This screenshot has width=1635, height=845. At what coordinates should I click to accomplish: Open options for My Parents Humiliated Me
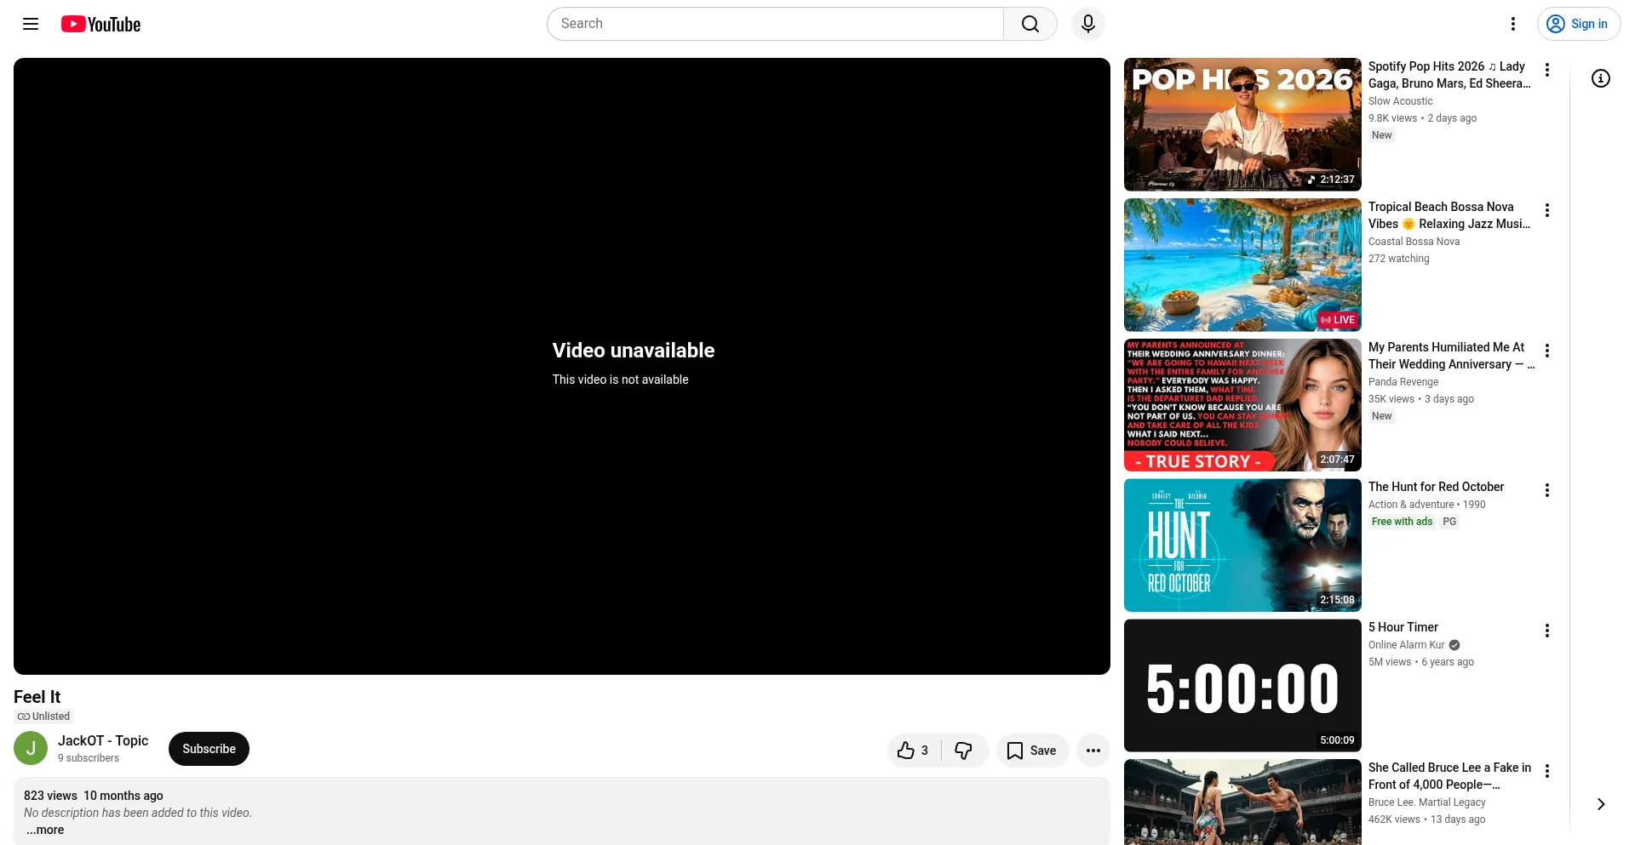pyautogui.click(x=1547, y=351)
